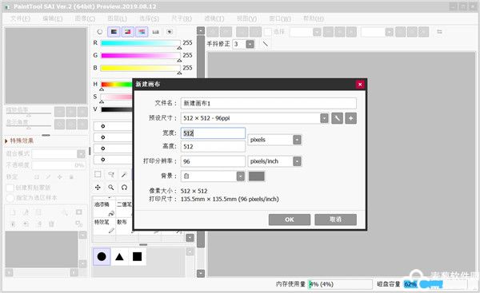Add a new preset with the plus icon
This screenshot has height=293, width=480.
coord(351,118)
